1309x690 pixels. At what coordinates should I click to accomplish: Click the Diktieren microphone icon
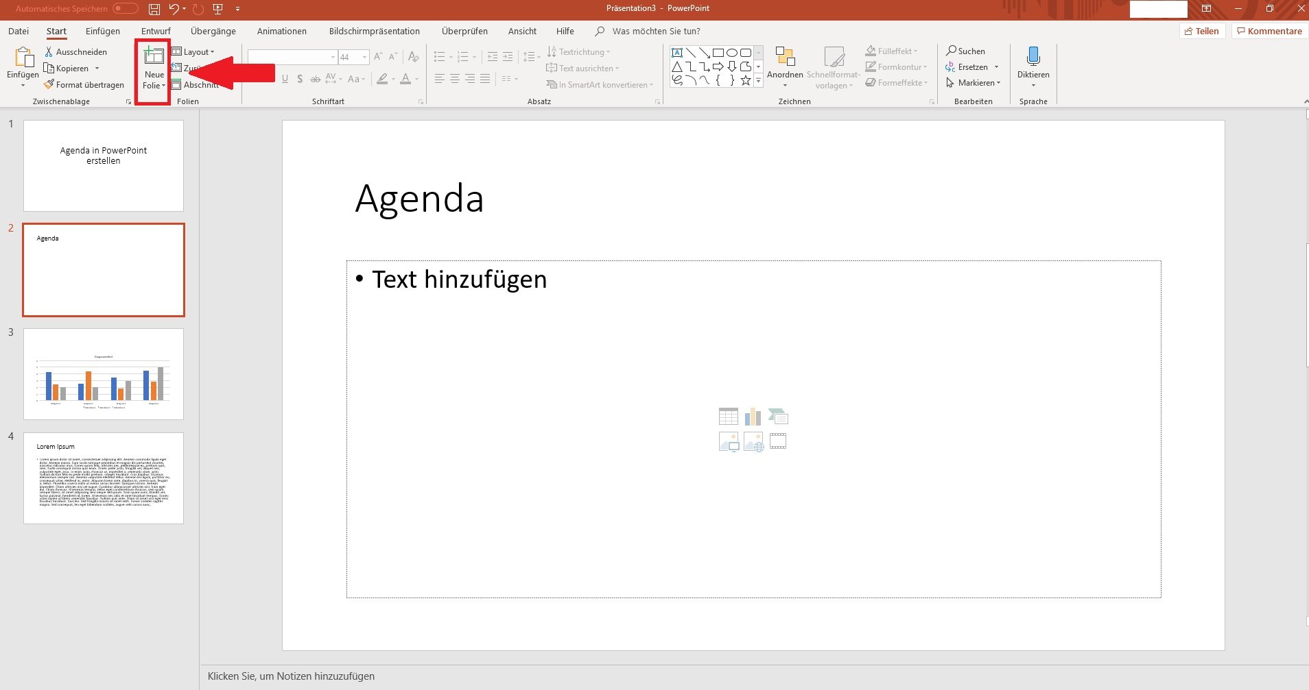pos(1033,57)
